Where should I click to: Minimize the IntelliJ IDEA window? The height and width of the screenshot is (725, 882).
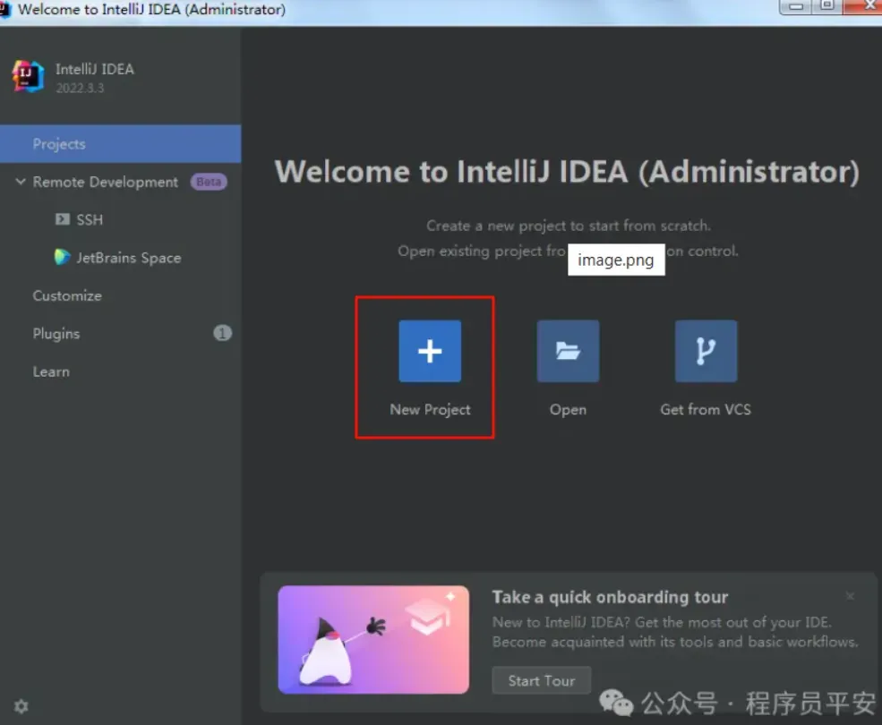pyautogui.click(x=795, y=6)
